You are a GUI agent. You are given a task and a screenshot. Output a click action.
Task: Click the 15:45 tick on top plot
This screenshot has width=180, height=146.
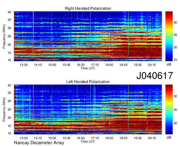click(66, 65)
